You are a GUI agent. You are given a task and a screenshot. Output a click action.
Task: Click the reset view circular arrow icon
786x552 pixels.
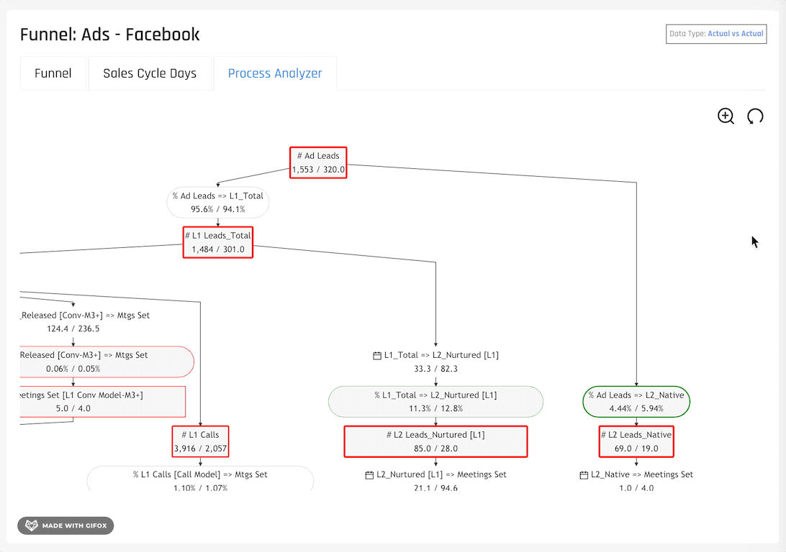pos(755,116)
